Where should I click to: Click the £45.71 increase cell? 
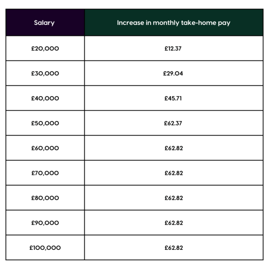(x=173, y=98)
